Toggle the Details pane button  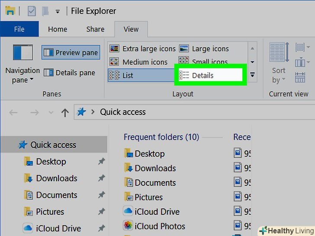(x=70, y=73)
